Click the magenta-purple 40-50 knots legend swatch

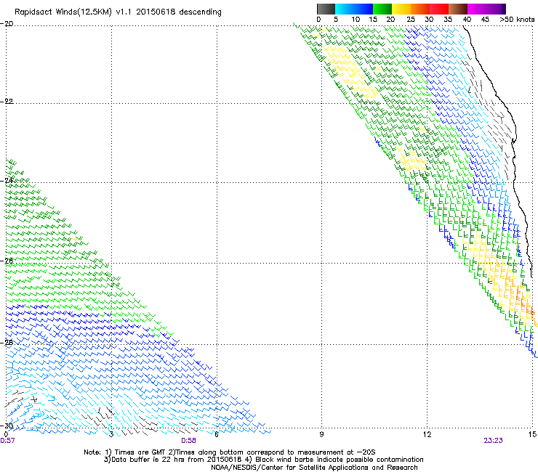(486, 9)
